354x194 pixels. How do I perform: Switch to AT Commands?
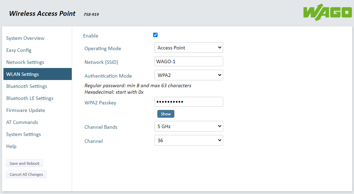22,122
